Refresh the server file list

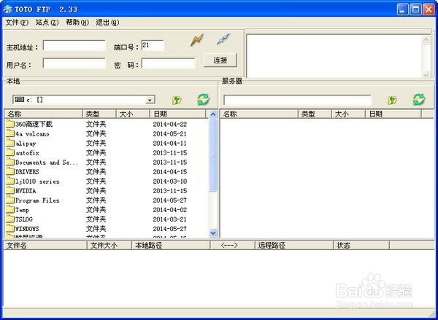click(419, 100)
